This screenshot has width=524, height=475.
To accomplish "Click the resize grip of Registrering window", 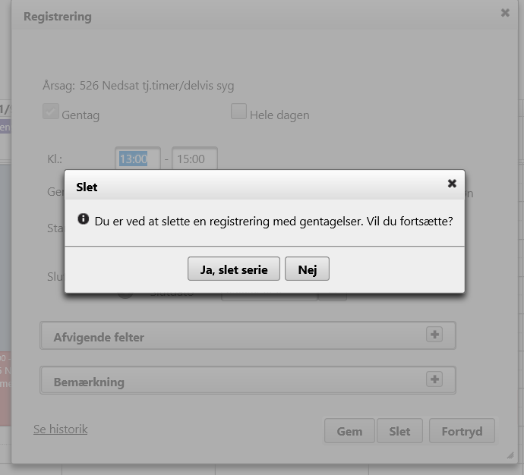I will [510, 455].
